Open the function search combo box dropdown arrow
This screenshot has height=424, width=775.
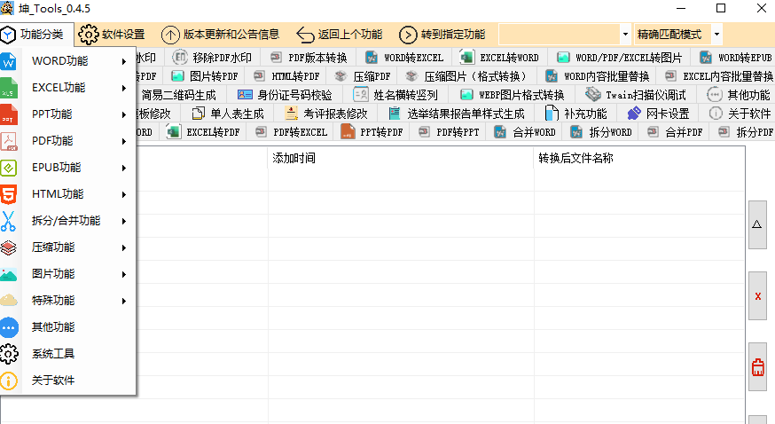[x=625, y=35]
